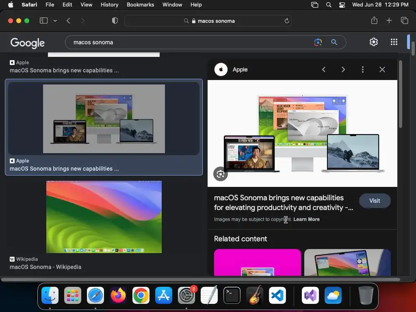Open the Apple menu
This screenshot has height=312, width=416.
tap(11, 5)
